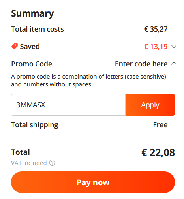Image resolution: width=184 pixels, height=199 pixels.
Task: Click the Saved label text
Action: point(30,47)
